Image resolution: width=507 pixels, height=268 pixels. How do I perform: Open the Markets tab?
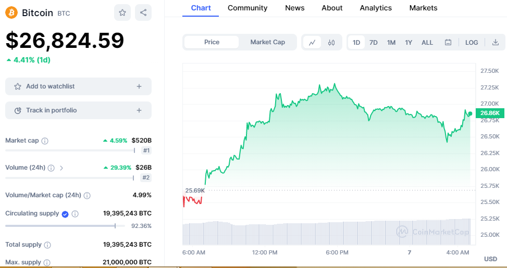pos(423,8)
